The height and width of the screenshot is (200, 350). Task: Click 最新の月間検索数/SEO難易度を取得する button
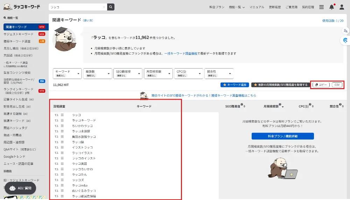click(281, 85)
